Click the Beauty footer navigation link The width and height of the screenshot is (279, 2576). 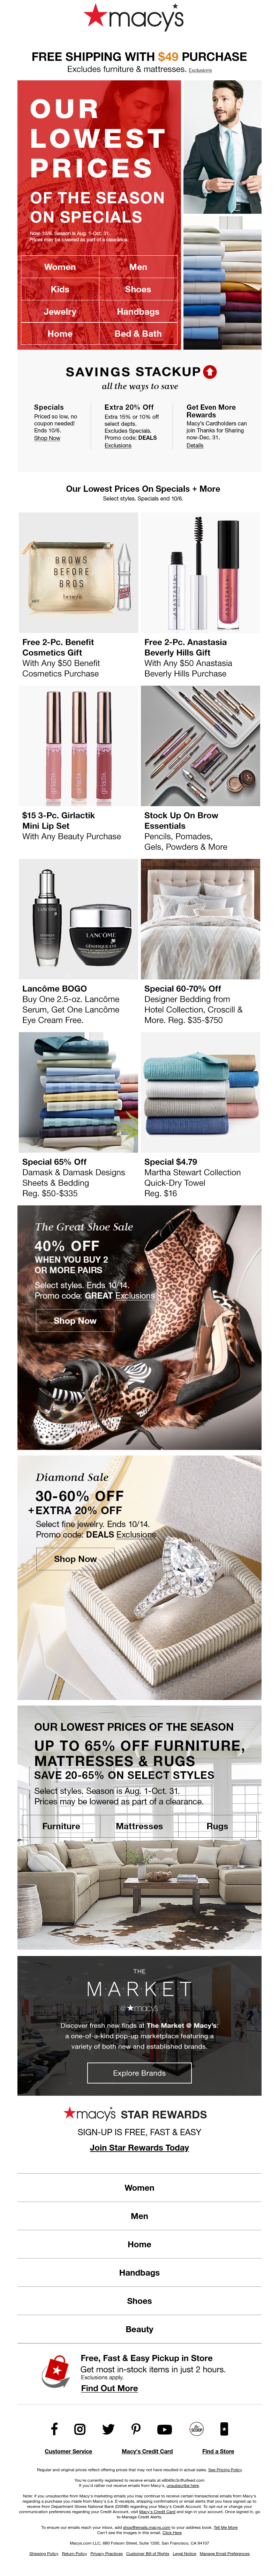(x=139, y=2329)
